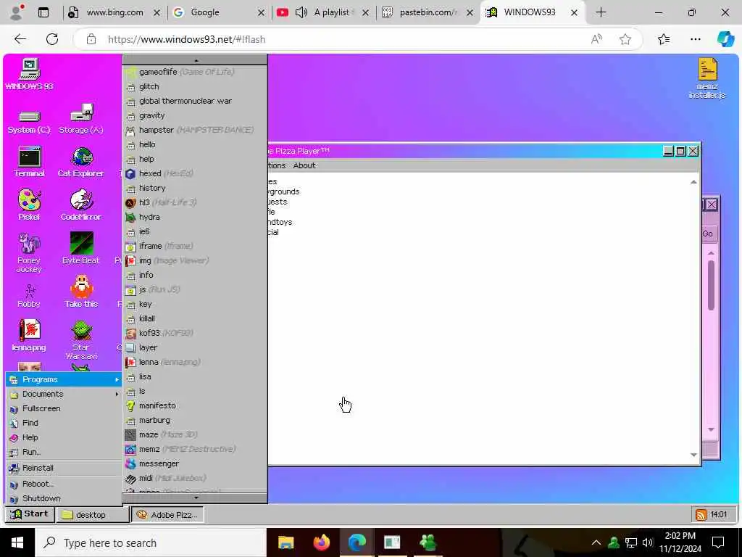The height and width of the screenshot is (557, 742).
Task: Click the maze program icon
Action: (x=130, y=435)
